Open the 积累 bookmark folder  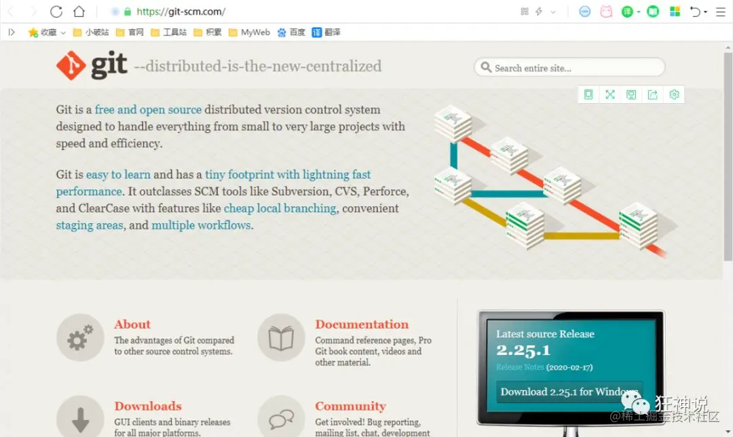pyautogui.click(x=208, y=33)
